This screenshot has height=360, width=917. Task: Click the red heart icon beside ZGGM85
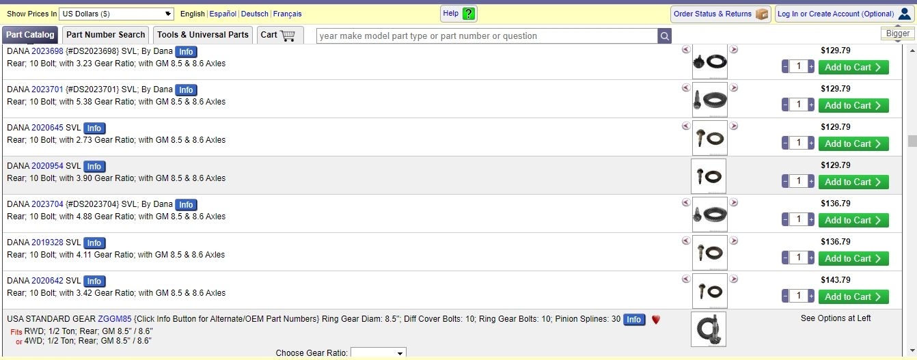pos(656,319)
